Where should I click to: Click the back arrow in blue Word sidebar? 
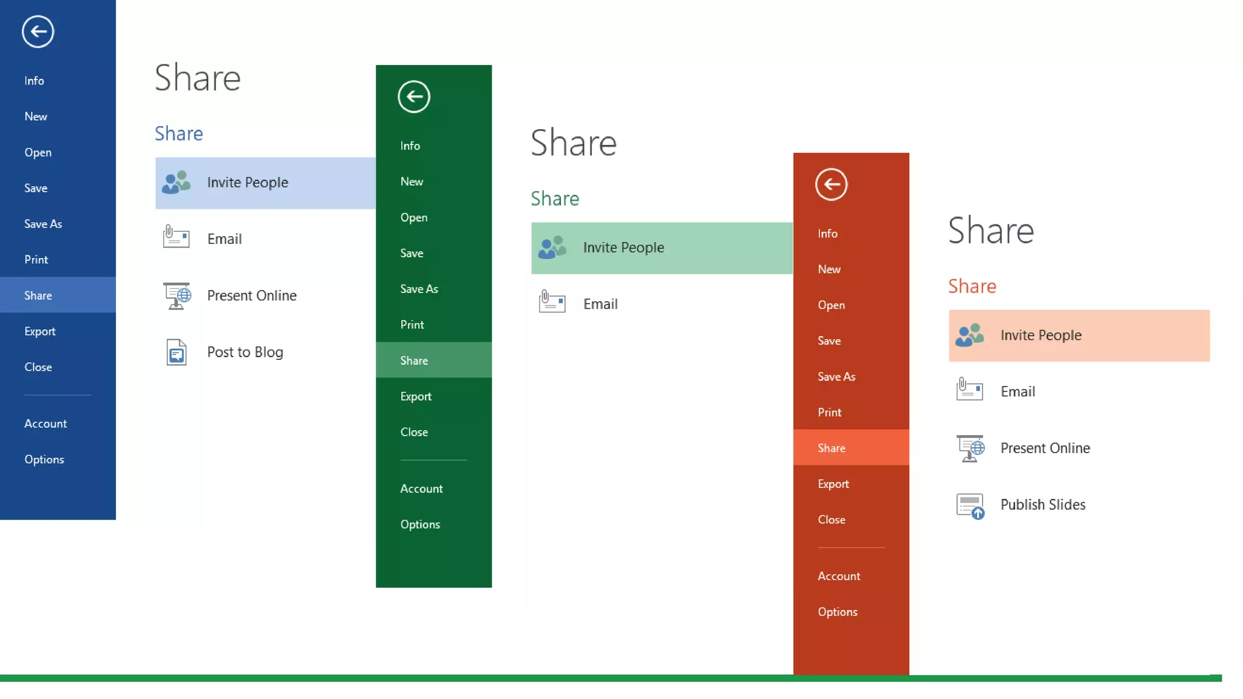point(38,32)
